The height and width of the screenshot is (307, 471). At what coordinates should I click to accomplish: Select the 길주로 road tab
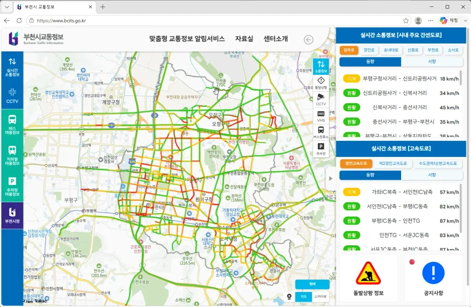(349, 50)
